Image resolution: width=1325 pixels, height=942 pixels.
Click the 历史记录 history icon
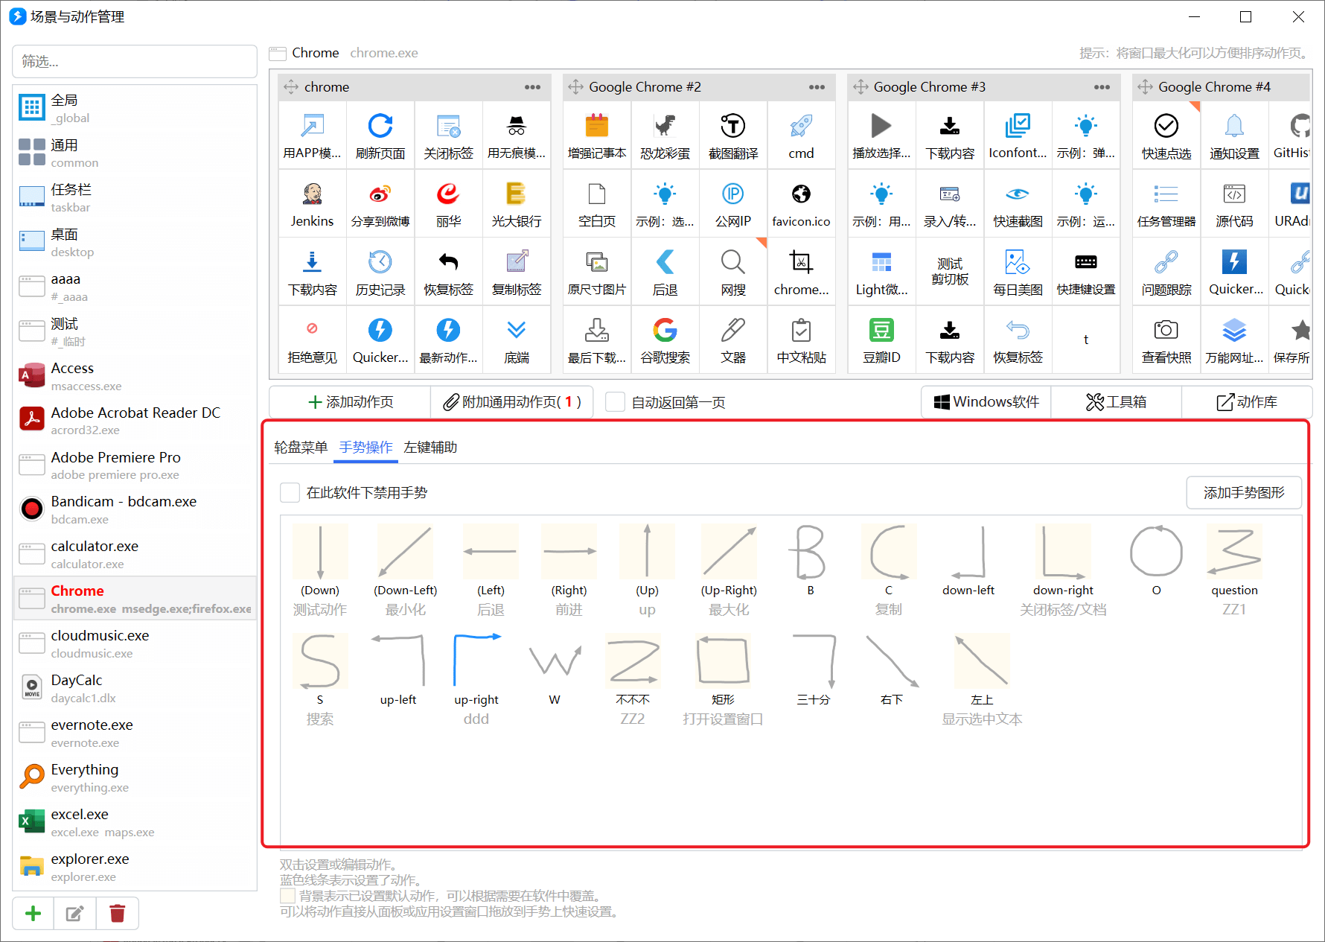380,262
